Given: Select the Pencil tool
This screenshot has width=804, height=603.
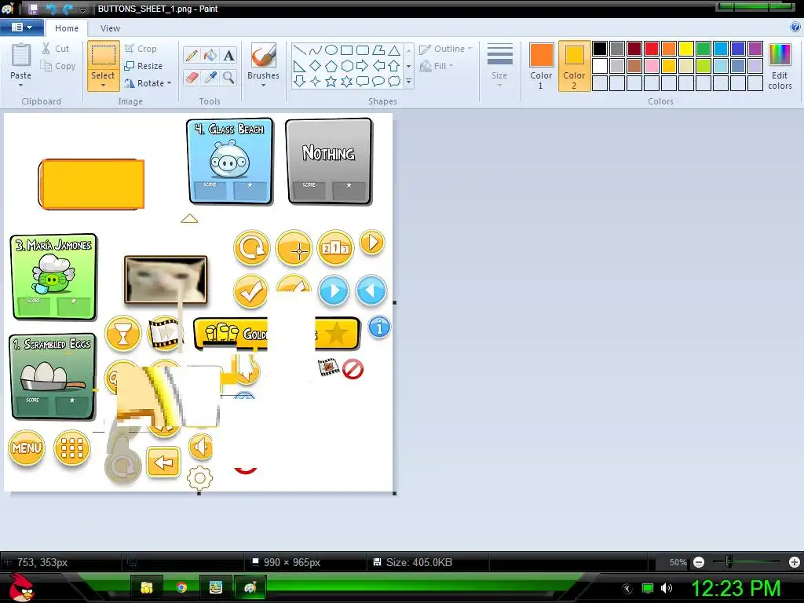Looking at the screenshot, I should point(192,56).
